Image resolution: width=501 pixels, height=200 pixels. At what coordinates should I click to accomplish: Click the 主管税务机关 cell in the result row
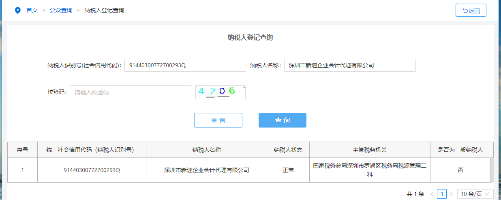369,170
